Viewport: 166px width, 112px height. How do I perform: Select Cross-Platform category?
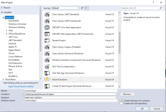[x=16, y=57]
